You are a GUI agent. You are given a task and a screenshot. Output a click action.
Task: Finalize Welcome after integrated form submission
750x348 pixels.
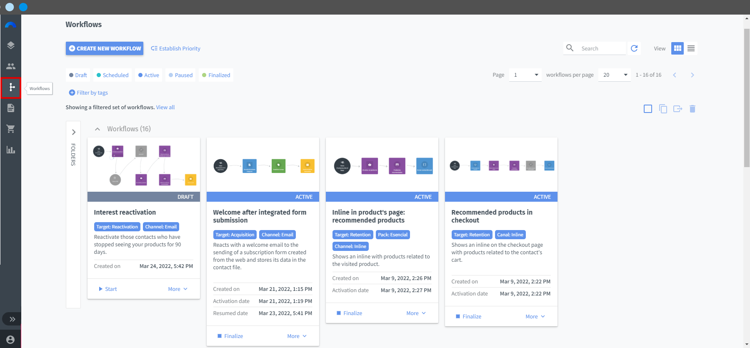[230, 336]
